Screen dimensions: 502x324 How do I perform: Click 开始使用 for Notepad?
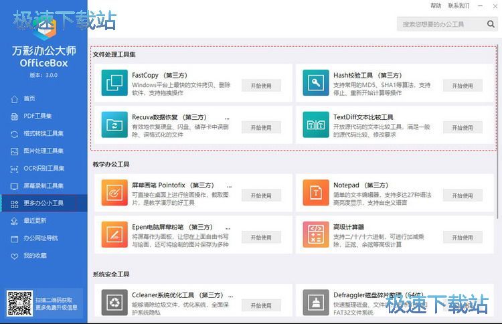463,195
